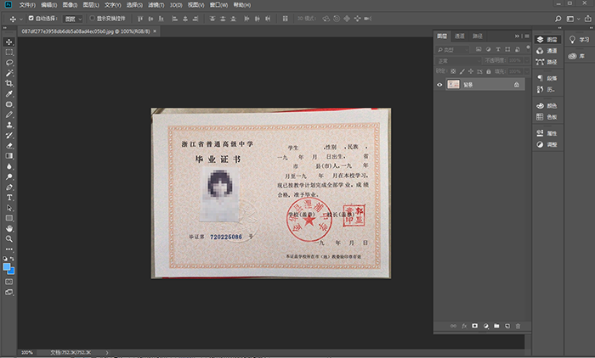The image size is (595, 358).
Task: Open the 颜色 (Color) panel button
Action: [547, 106]
